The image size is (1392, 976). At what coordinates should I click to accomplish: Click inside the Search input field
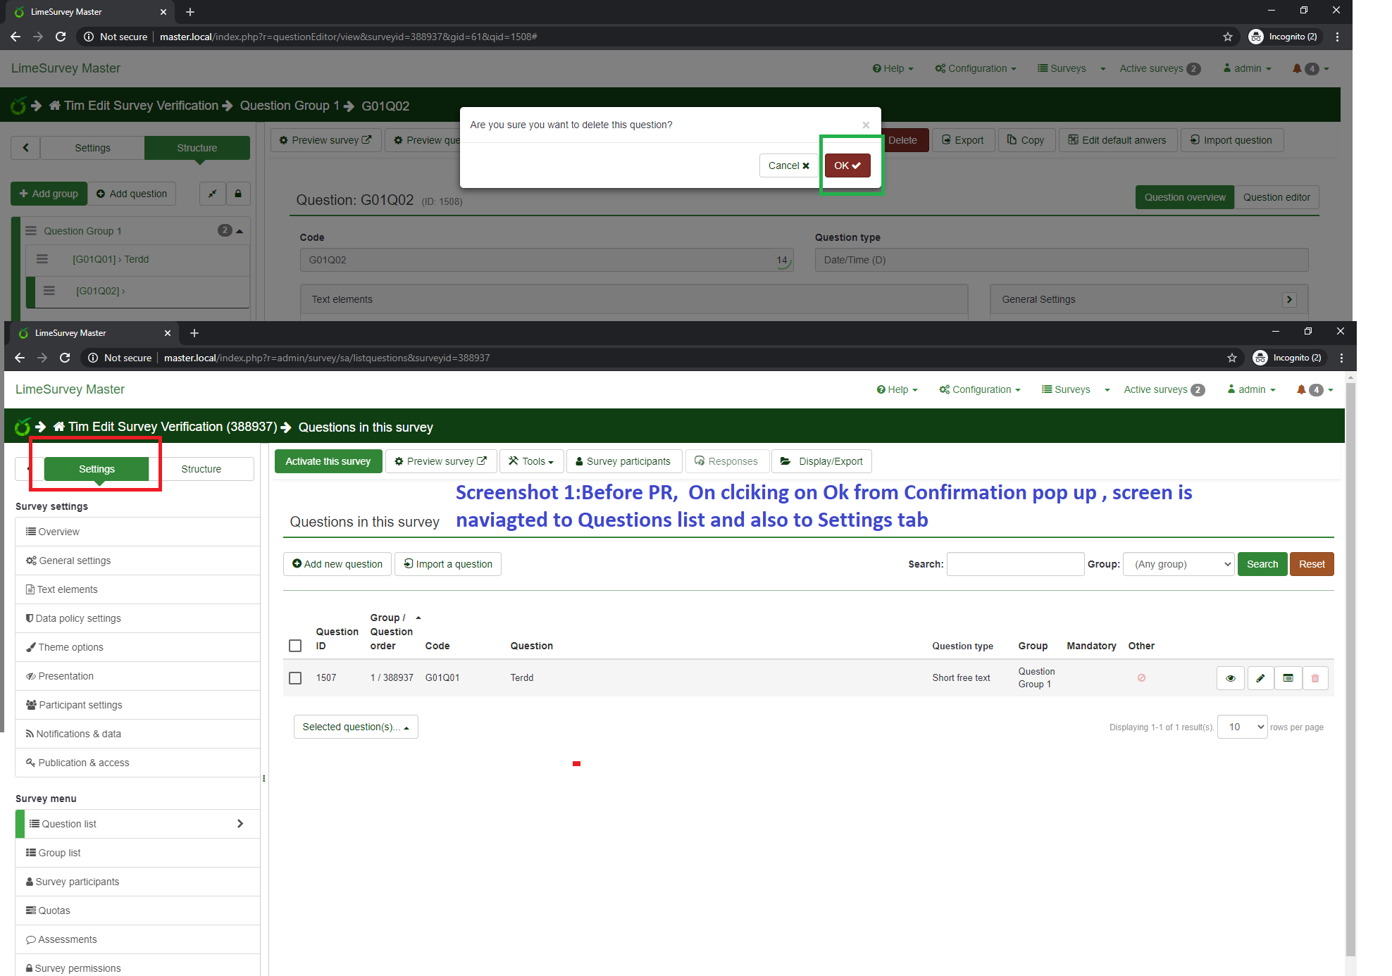click(1014, 564)
